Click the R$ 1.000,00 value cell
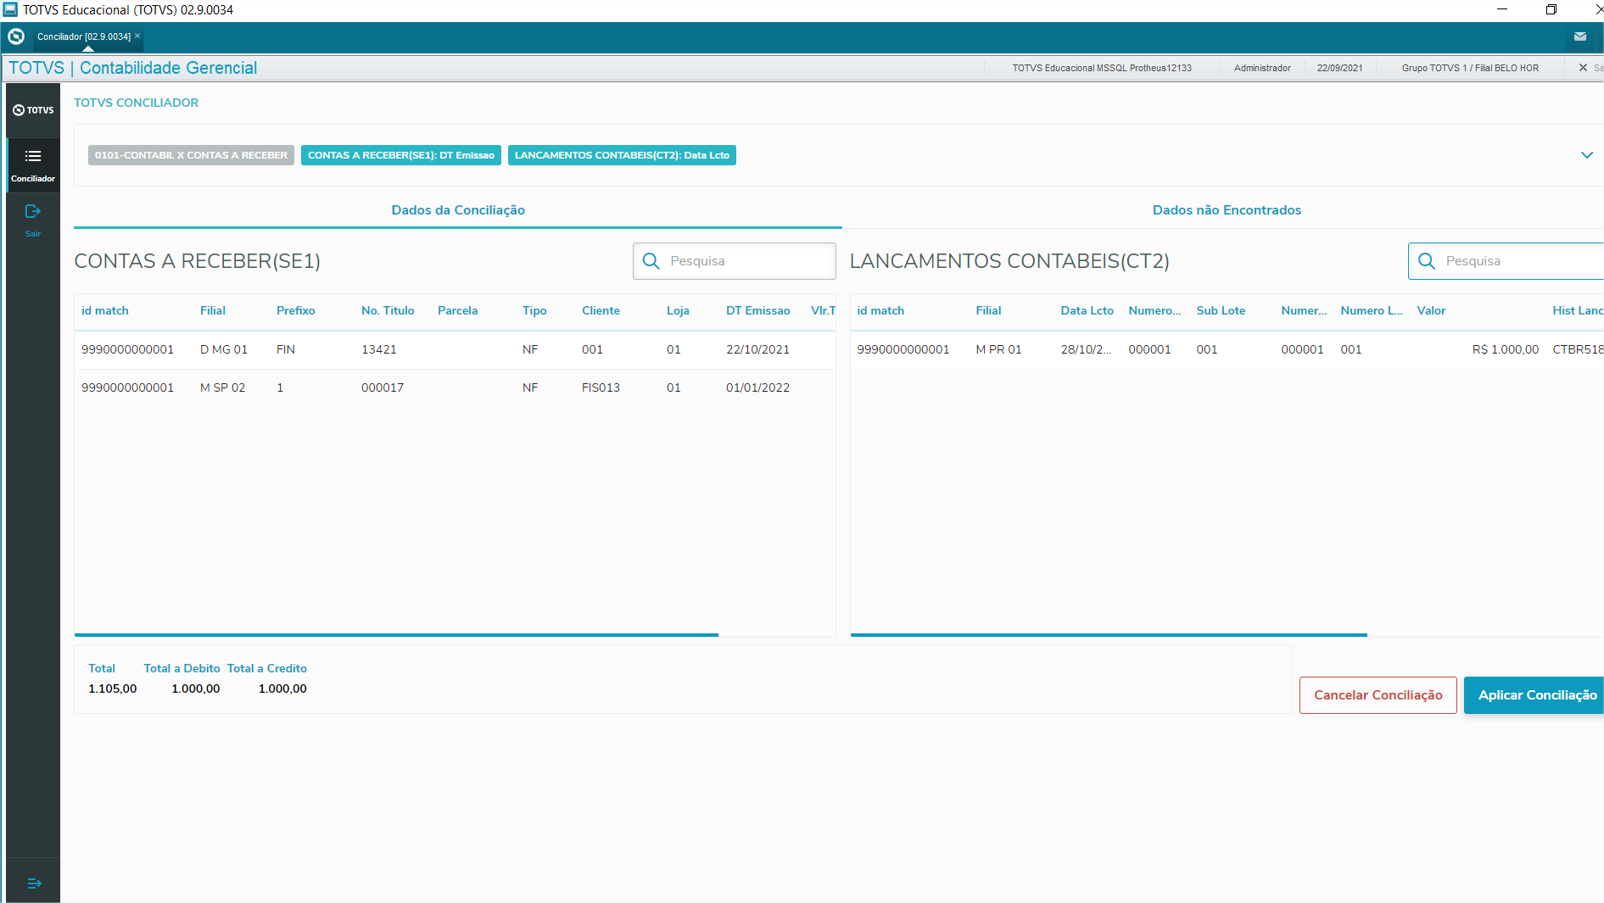The width and height of the screenshot is (1604, 903). coord(1505,349)
